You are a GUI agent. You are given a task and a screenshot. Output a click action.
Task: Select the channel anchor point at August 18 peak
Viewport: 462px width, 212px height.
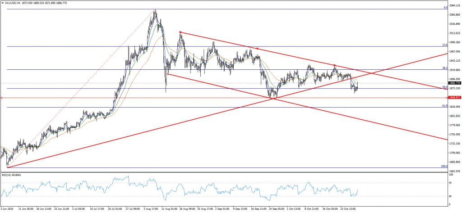coord(180,32)
